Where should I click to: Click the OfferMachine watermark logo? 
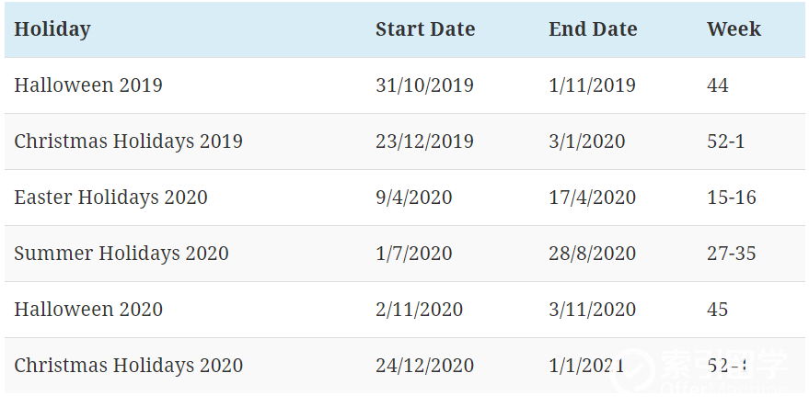pyautogui.click(x=699, y=372)
